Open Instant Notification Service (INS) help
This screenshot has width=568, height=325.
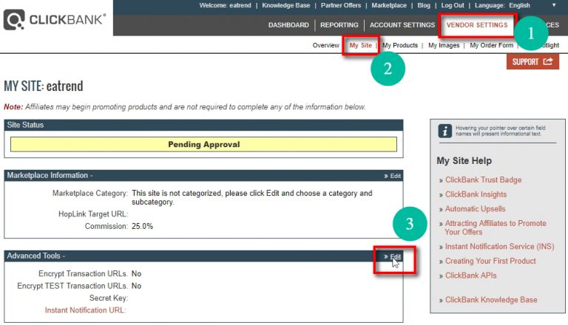click(499, 247)
